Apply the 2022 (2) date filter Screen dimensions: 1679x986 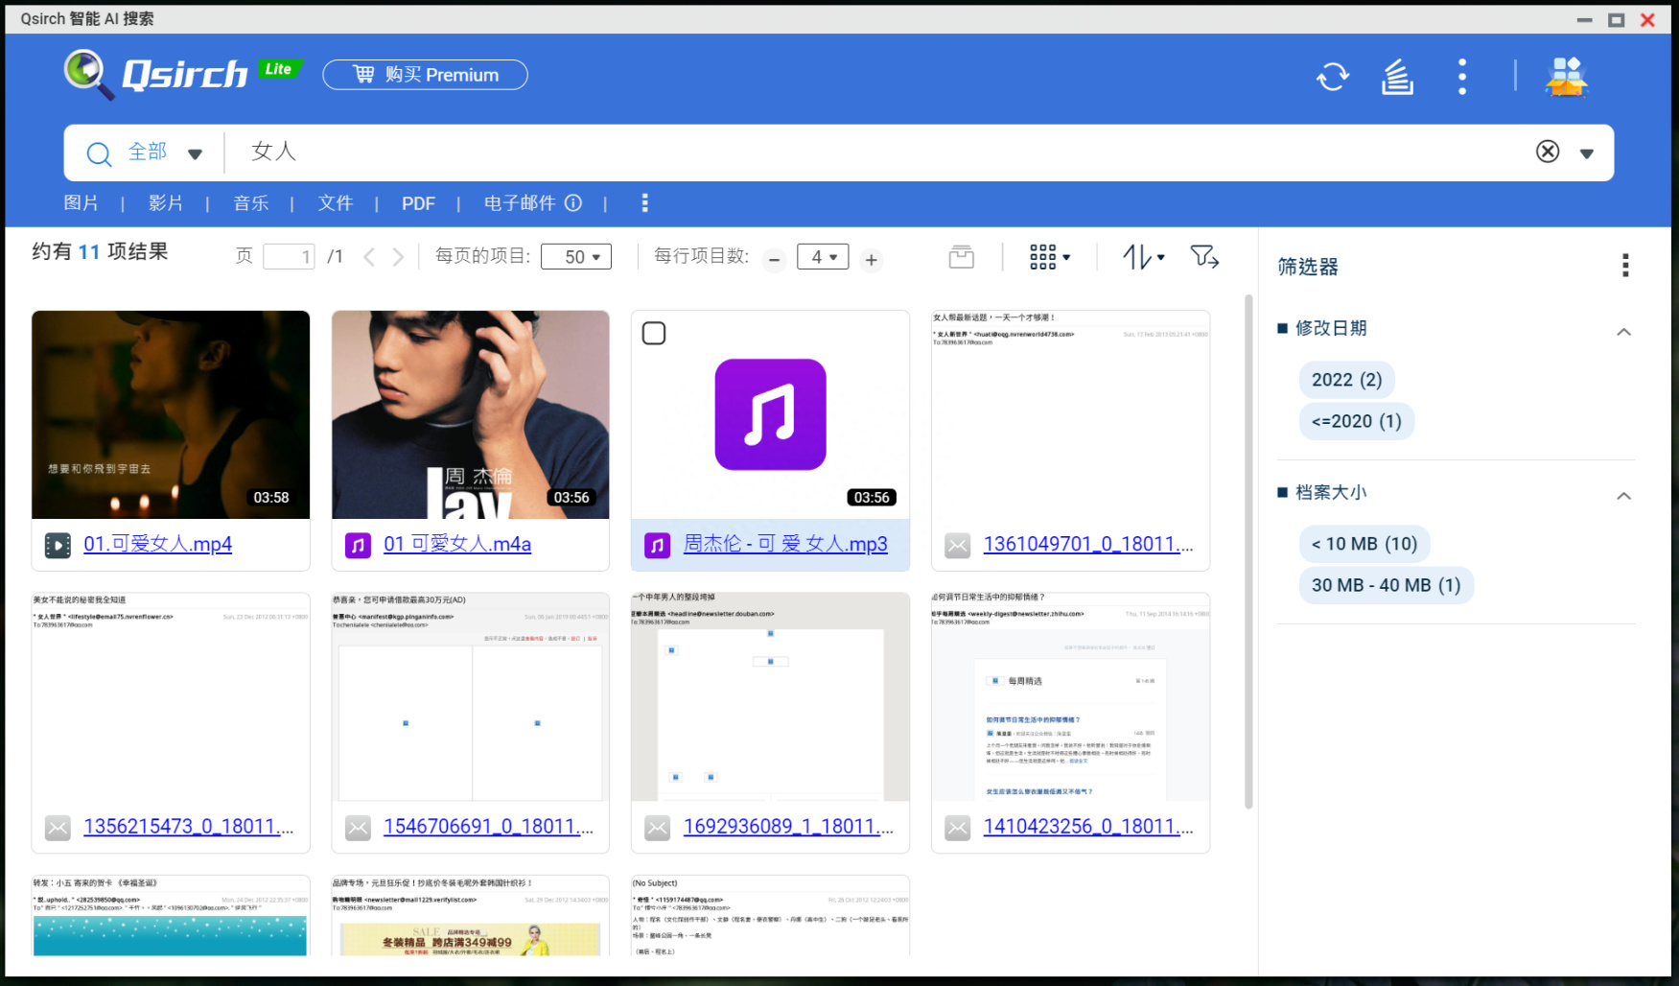1346,380
